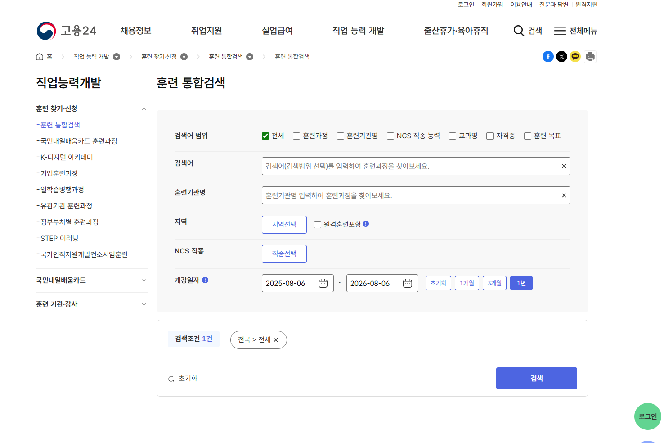
Task: Go to home via breadcrumb house icon
Action: 40,57
